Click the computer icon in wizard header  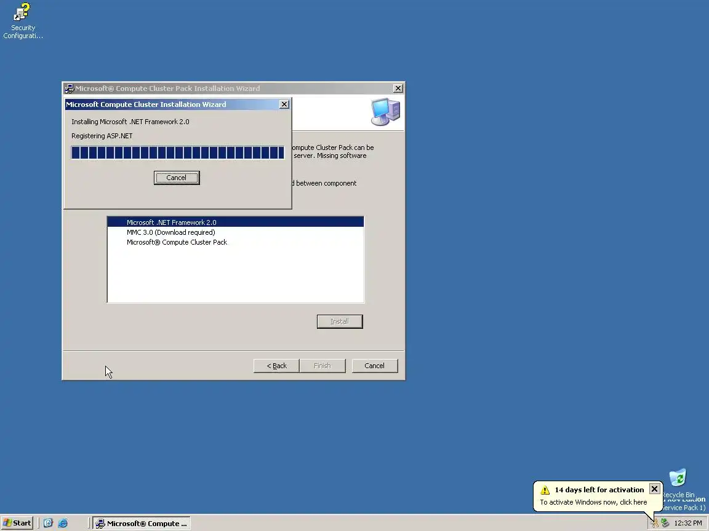point(385,111)
